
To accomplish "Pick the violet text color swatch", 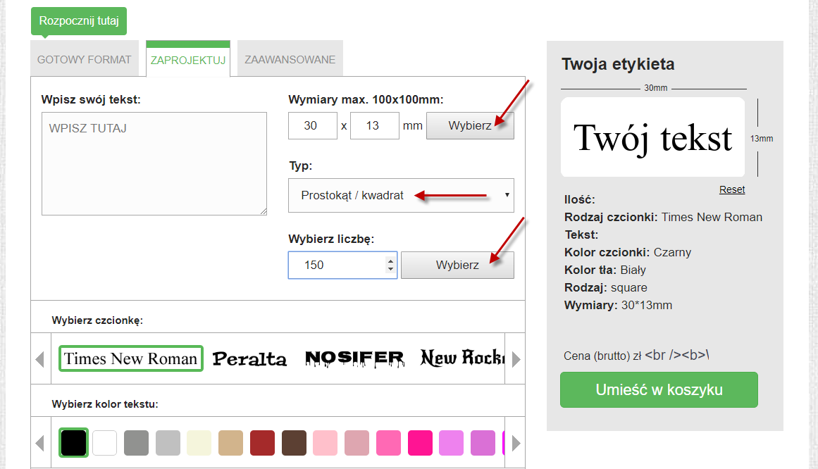I will 451,443.
